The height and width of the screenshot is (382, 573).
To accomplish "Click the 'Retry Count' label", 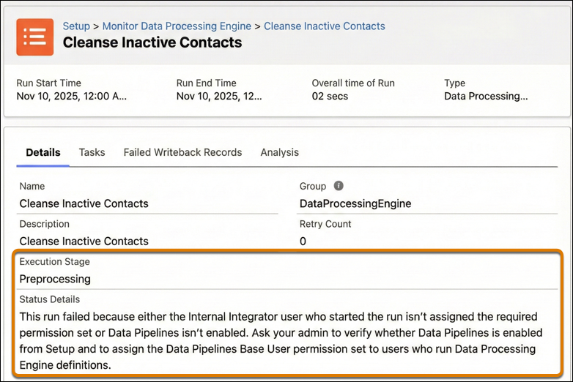I will [x=325, y=224].
